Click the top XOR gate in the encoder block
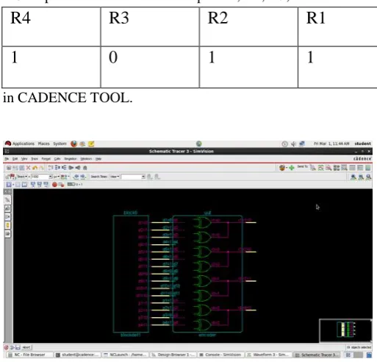The image size is (377, 362). (202, 223)
